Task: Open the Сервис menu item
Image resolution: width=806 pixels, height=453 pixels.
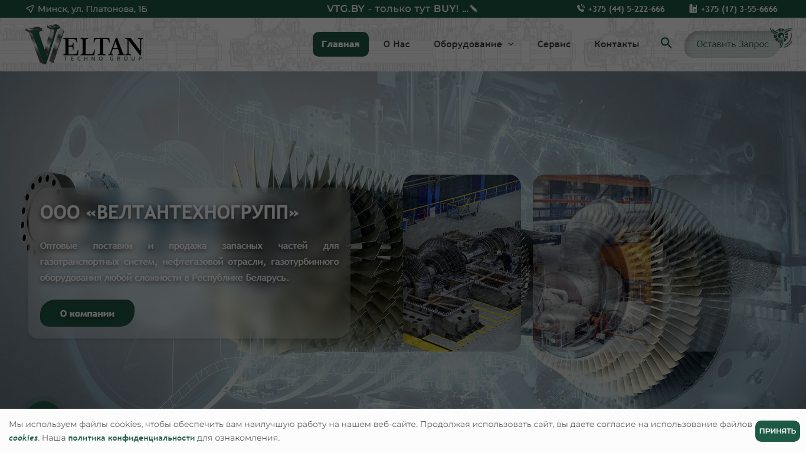Action: click(554, 44)
